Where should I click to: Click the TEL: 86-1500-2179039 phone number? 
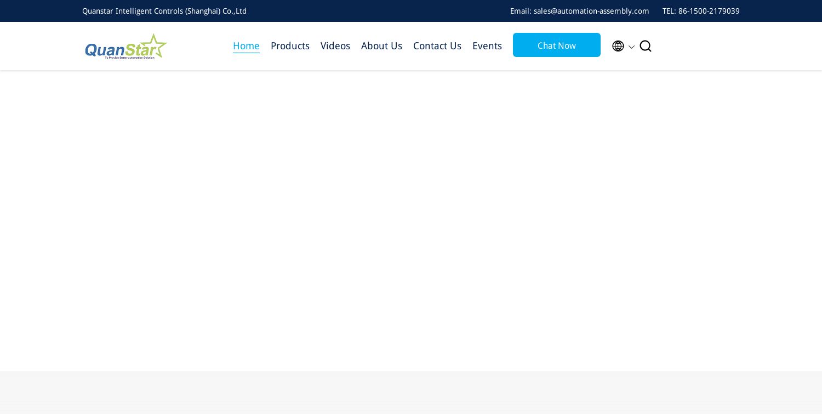click(x=701, y=11)
